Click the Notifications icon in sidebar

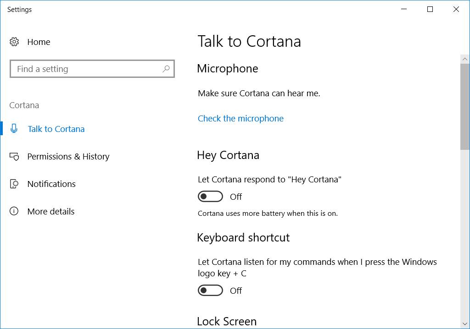coord(14,184)
